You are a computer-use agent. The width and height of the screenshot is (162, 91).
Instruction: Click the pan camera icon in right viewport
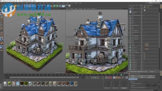tap(123, 9)
